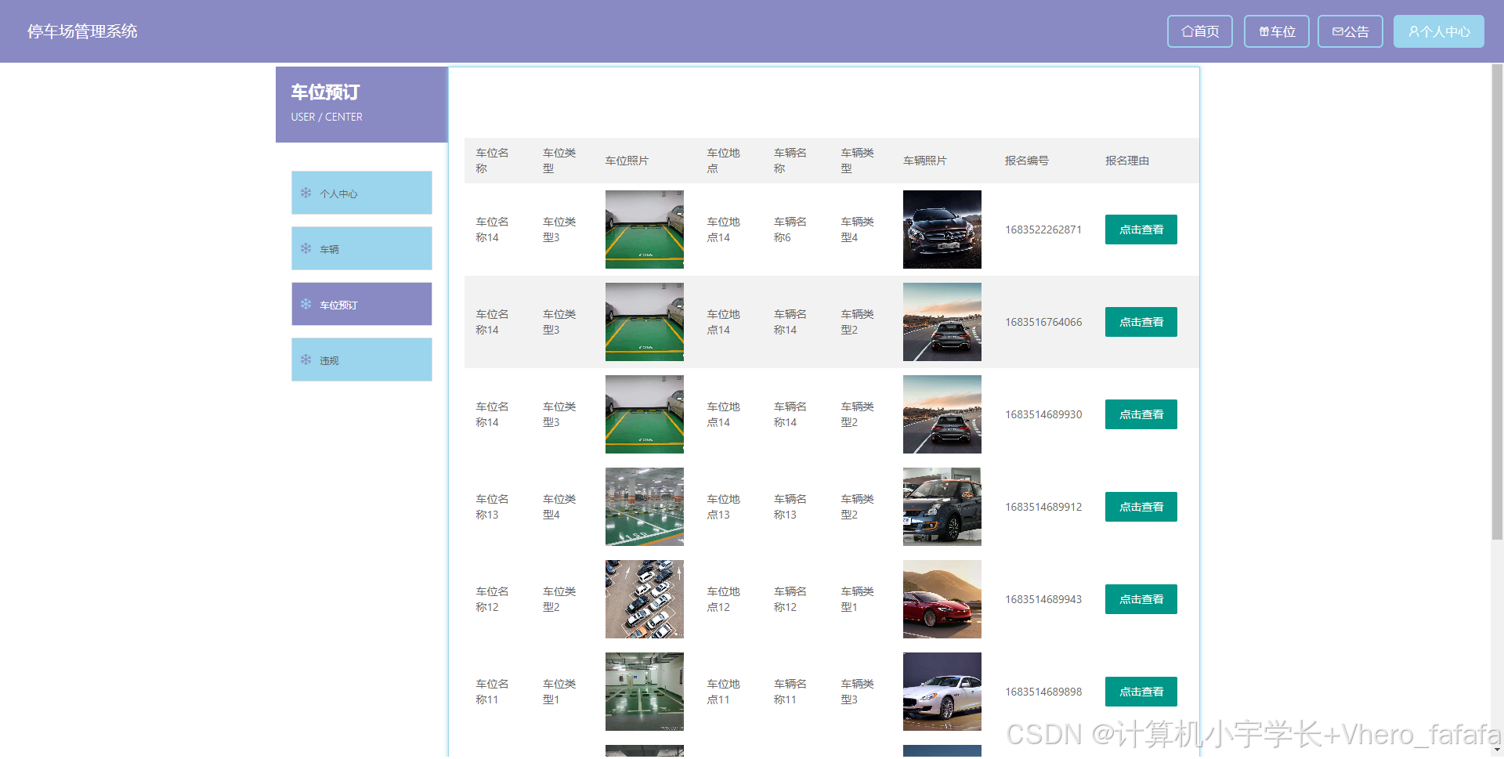Open parking photo for 车位名称11
Viewport: 1504px width, 759px height.
coord(644,692)
